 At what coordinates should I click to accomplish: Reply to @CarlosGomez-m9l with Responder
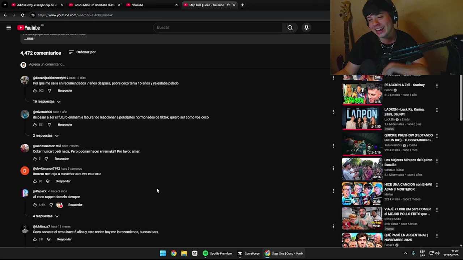pos(61,159)
